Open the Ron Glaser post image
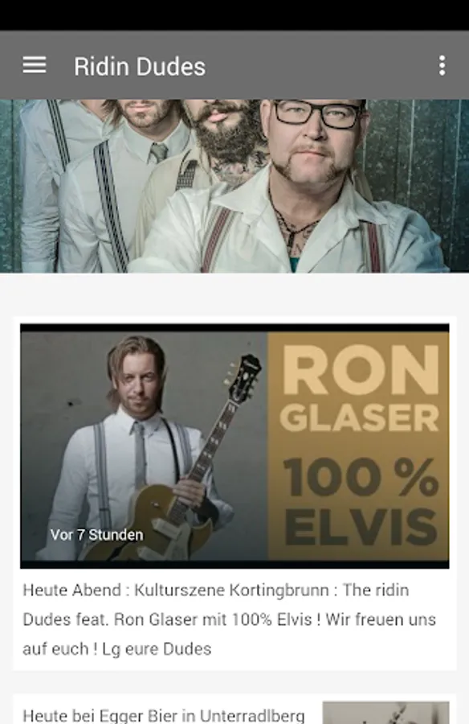Viewport: 469px width, 724px height. coord(234,446)
